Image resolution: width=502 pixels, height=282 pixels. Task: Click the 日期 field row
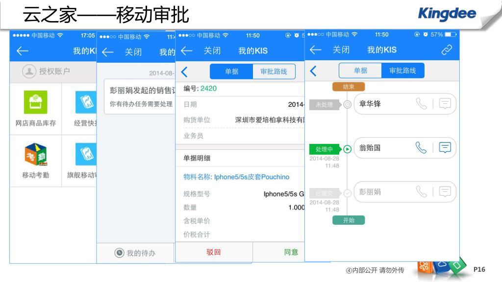click(240, 104)
